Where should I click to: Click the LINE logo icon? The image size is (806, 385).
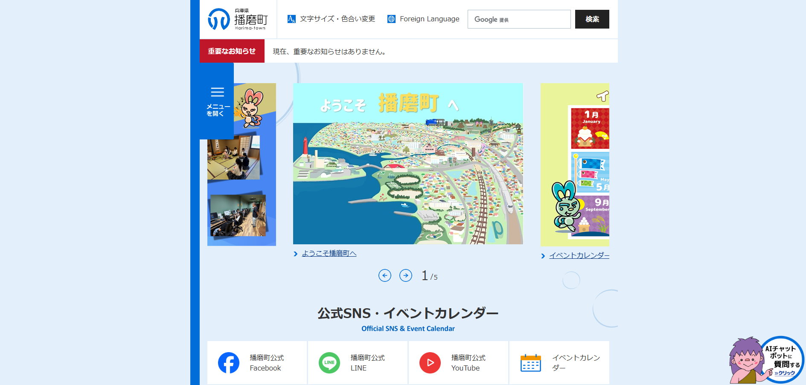tap(329, 363)
